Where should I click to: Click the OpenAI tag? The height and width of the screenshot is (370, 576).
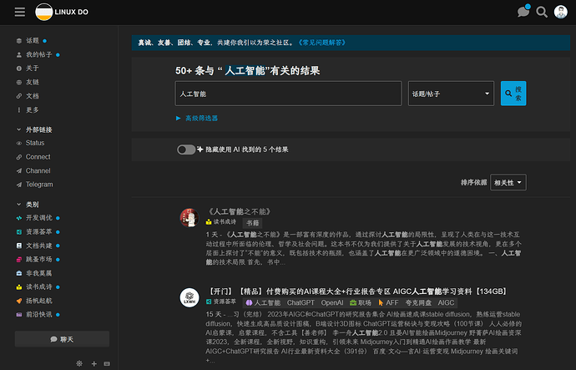tap(332, 302)
